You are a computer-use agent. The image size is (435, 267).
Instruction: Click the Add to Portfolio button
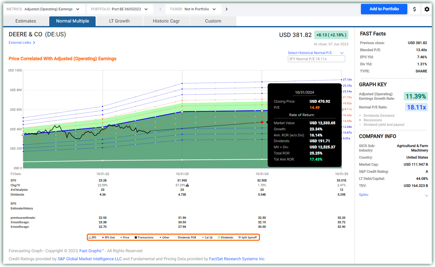click(384, 9)
